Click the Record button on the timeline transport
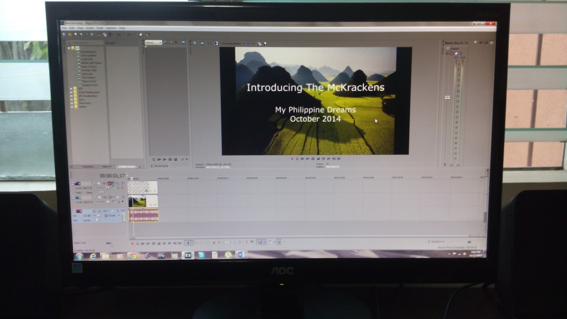The width and height of the screenshot is (567, 319). [132, 242]
